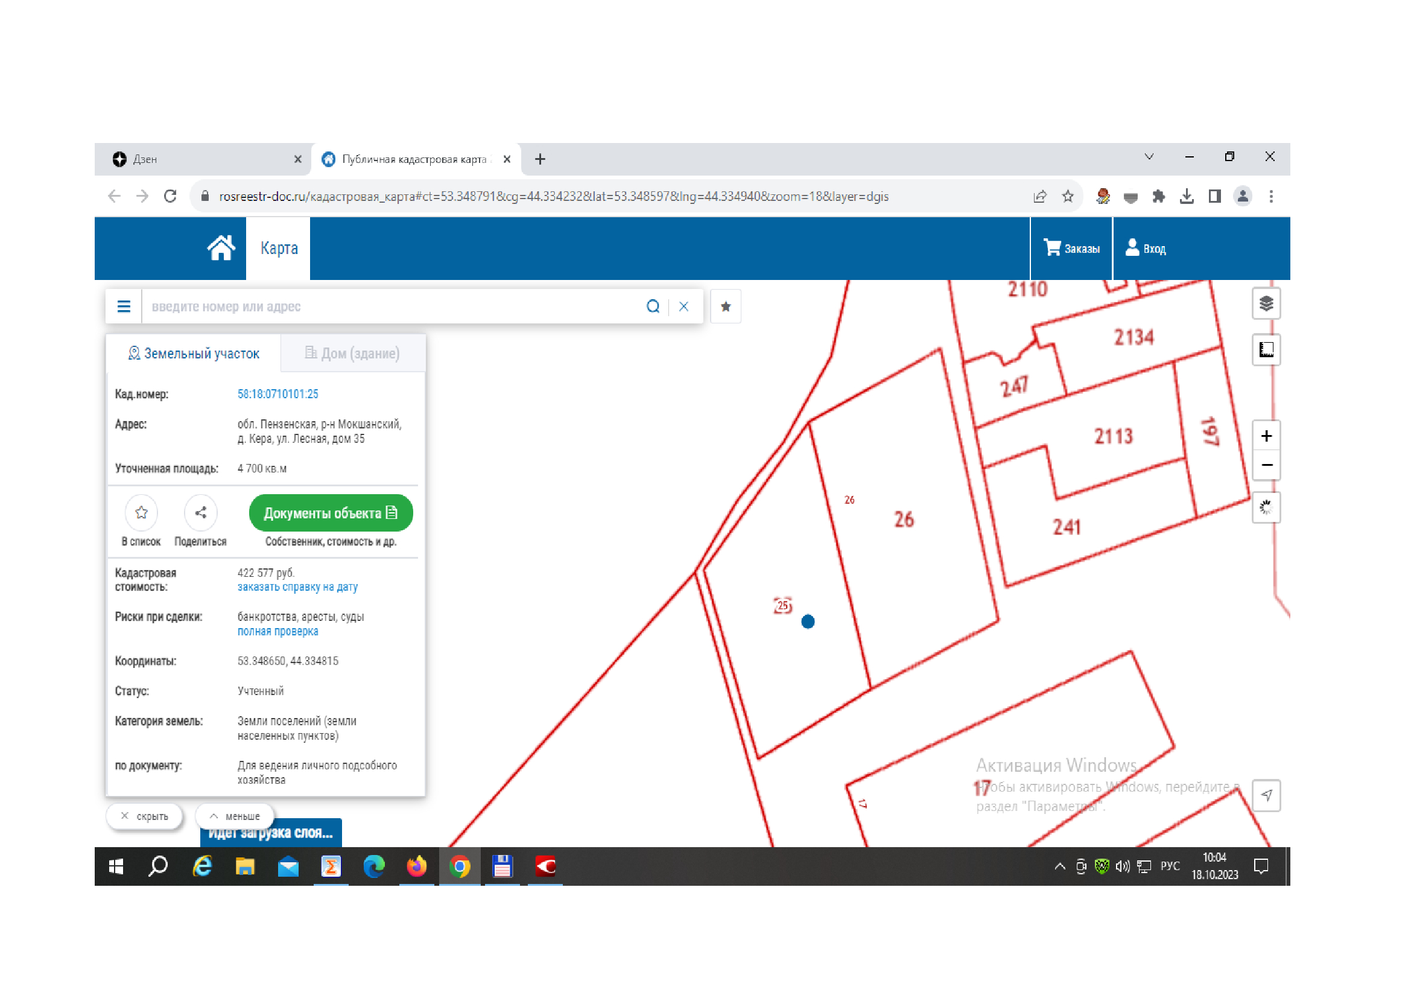
Task: Click the address bar URL
Action: tap(553, 197)
